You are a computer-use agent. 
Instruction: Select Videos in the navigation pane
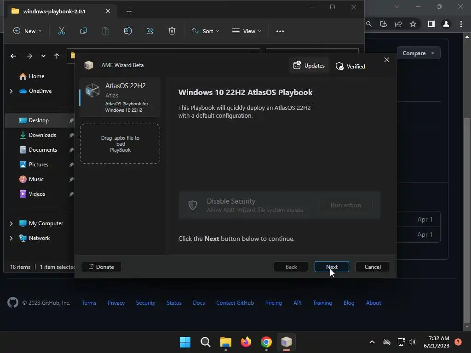[x=32, y=194]
